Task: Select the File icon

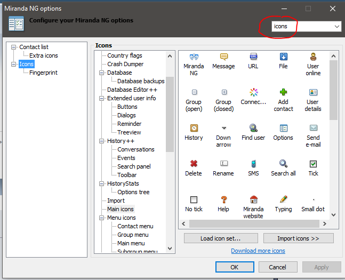Action: (283, 57)
